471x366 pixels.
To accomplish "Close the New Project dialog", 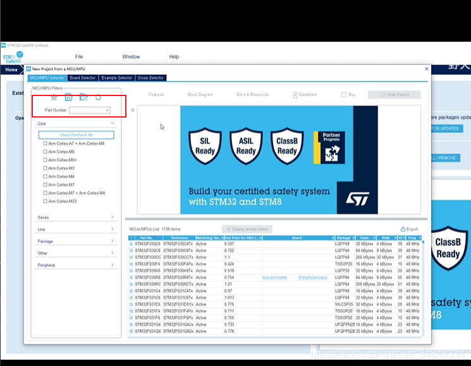I will coord(427,69).
